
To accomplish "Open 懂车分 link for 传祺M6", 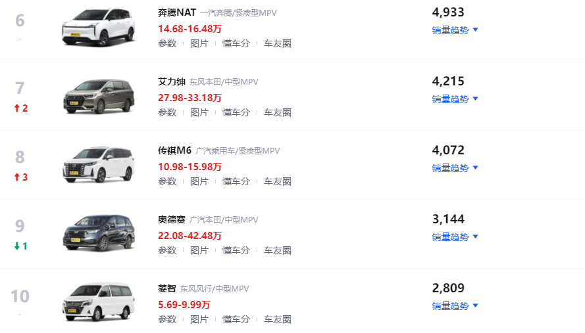I will coord(236,181).
